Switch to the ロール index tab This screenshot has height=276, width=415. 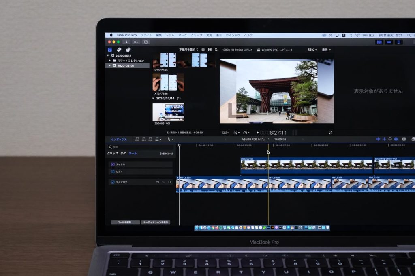pos(133,153)
